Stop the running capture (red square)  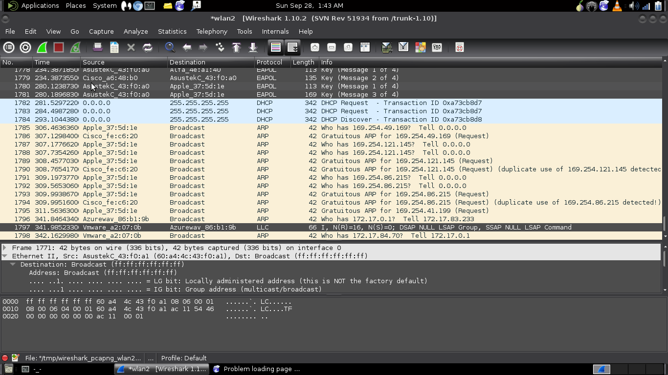click(59, 47)
